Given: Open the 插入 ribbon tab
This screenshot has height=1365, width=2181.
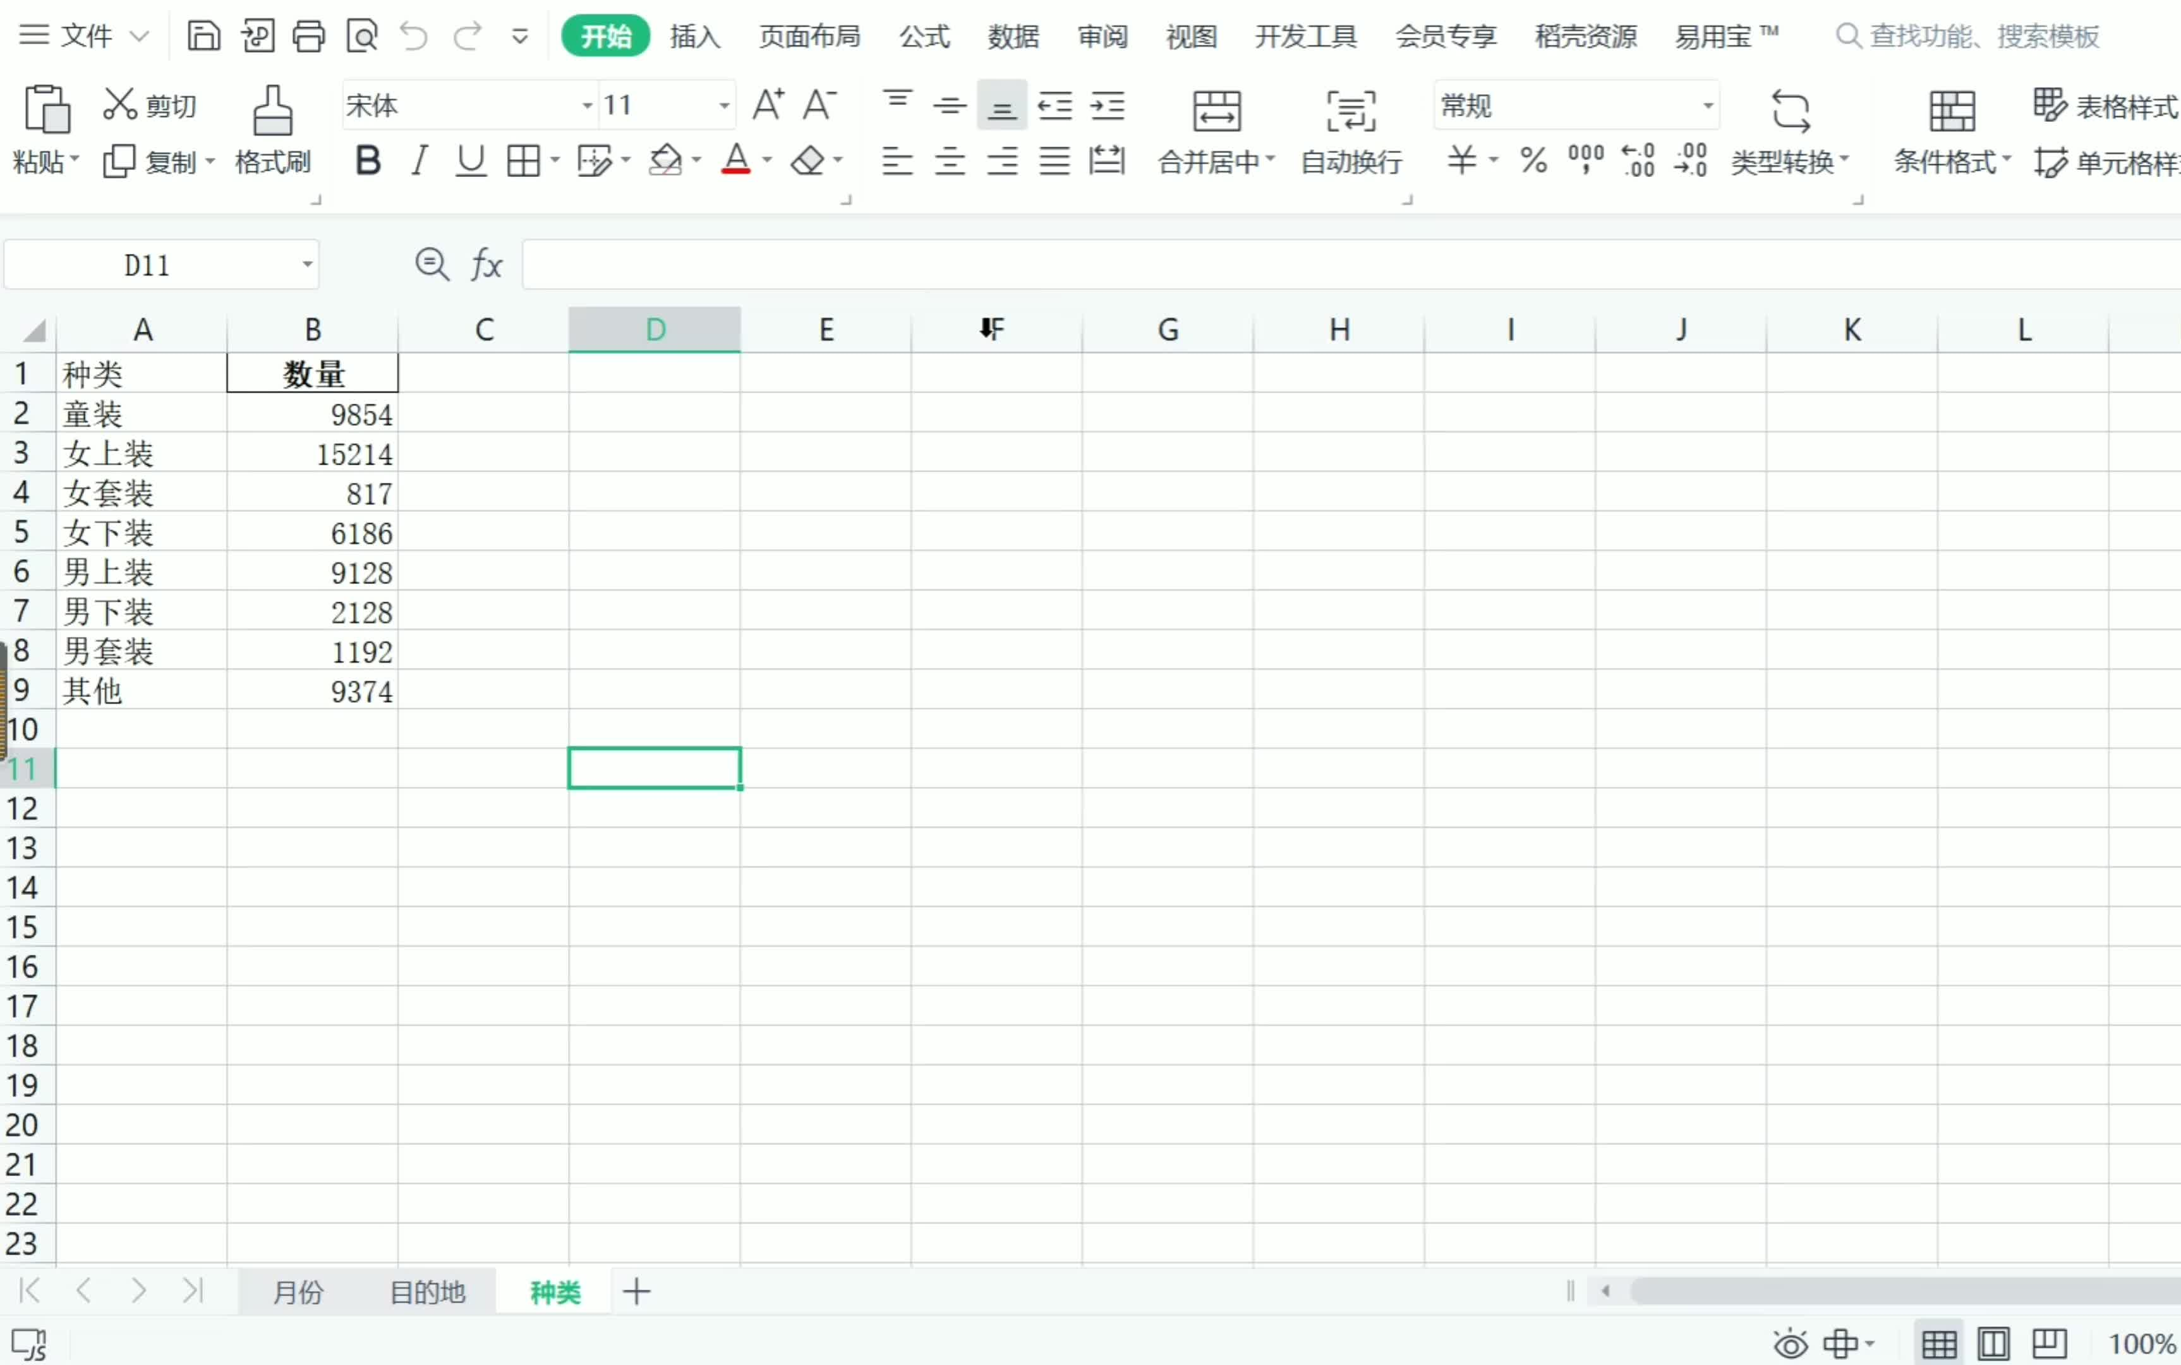Looking at the screenshot, I should (x=695, y=36).
